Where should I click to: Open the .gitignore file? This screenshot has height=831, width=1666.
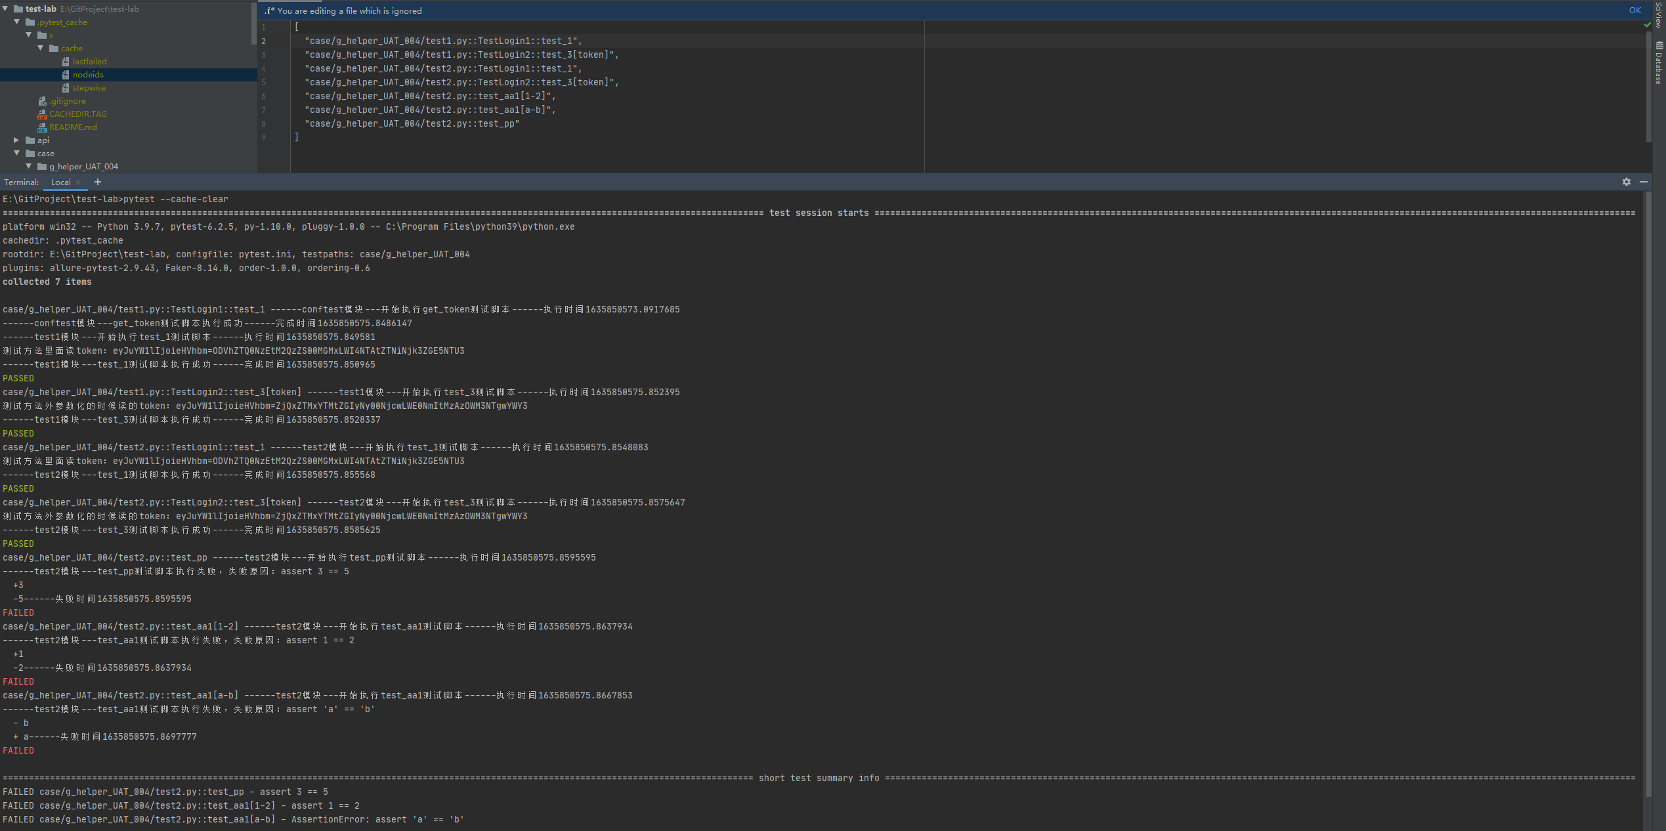pyautogui.click(x=68, y=100)
